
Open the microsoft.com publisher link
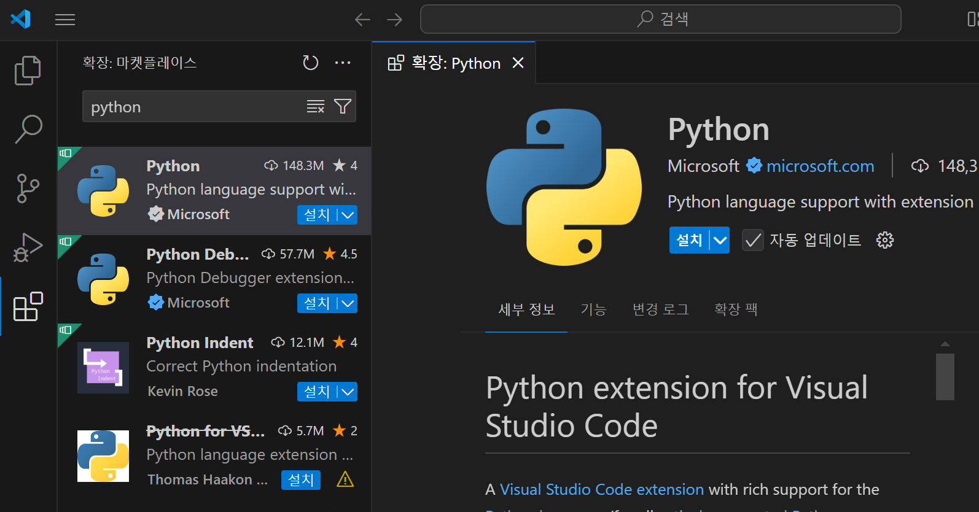tap(820, 166)
